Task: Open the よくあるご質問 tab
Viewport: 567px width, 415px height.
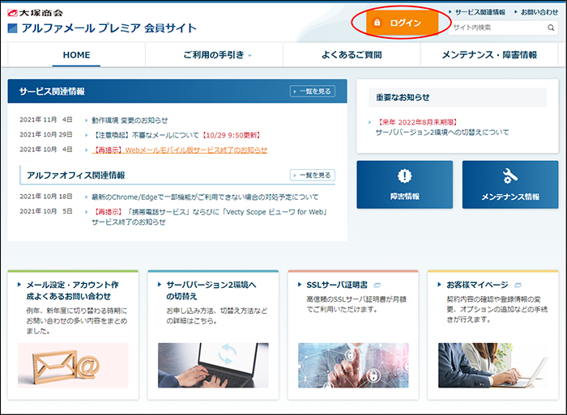Action: (x=352, y=55)
